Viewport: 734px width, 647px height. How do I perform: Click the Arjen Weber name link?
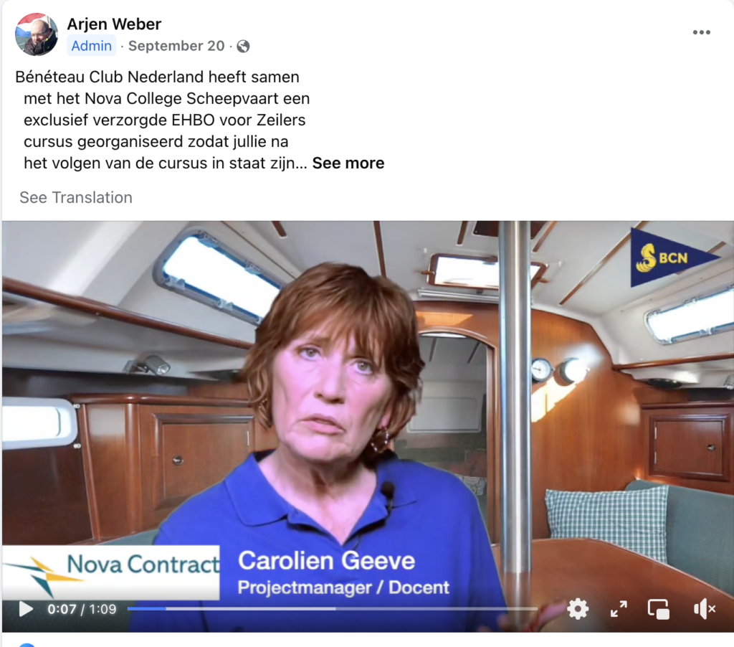[x=114, y=24]
